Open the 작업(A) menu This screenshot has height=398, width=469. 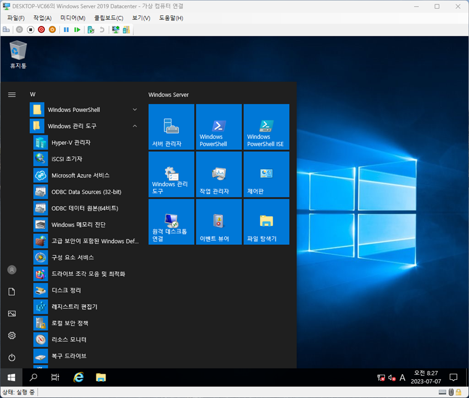pos(43,18)
